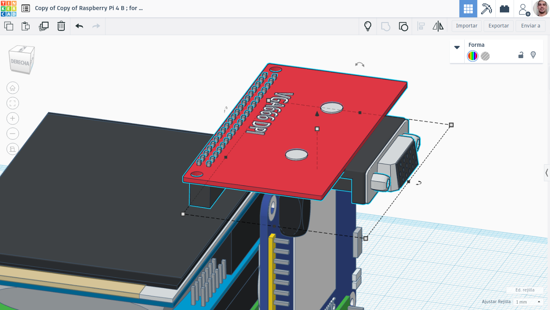Click the Importar button
This screenshot has height=310, width=550.
point(467,26)
